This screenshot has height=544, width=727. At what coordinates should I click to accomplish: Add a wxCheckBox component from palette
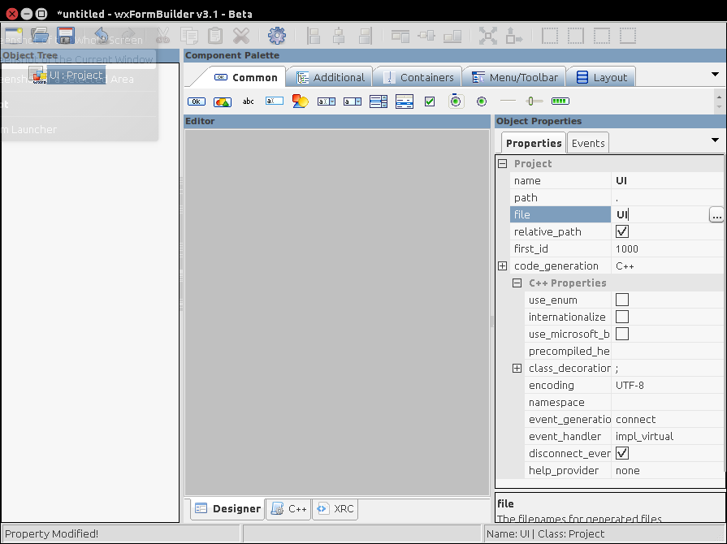click(430, 101)
